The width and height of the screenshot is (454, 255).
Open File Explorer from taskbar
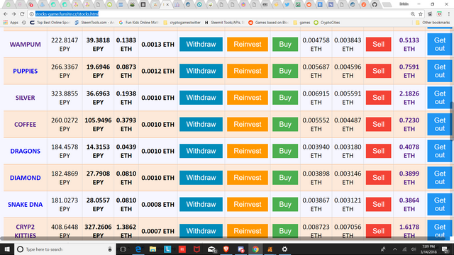pyautogui.click(x=153, y=249)
